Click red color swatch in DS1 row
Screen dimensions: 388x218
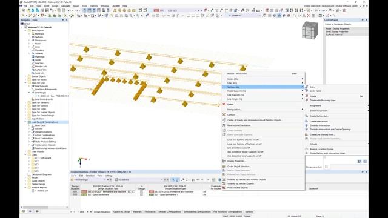coord(84,191)
